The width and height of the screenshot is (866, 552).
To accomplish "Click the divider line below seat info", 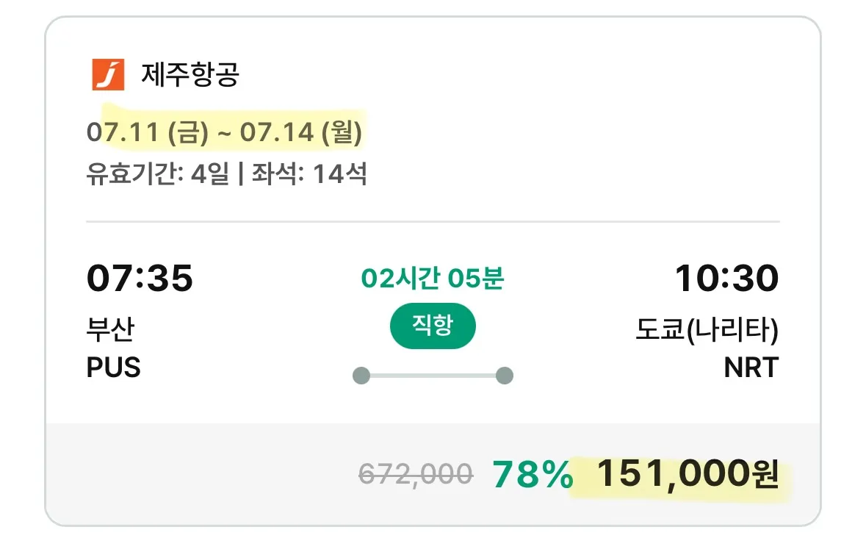I will tap(433, 221).
